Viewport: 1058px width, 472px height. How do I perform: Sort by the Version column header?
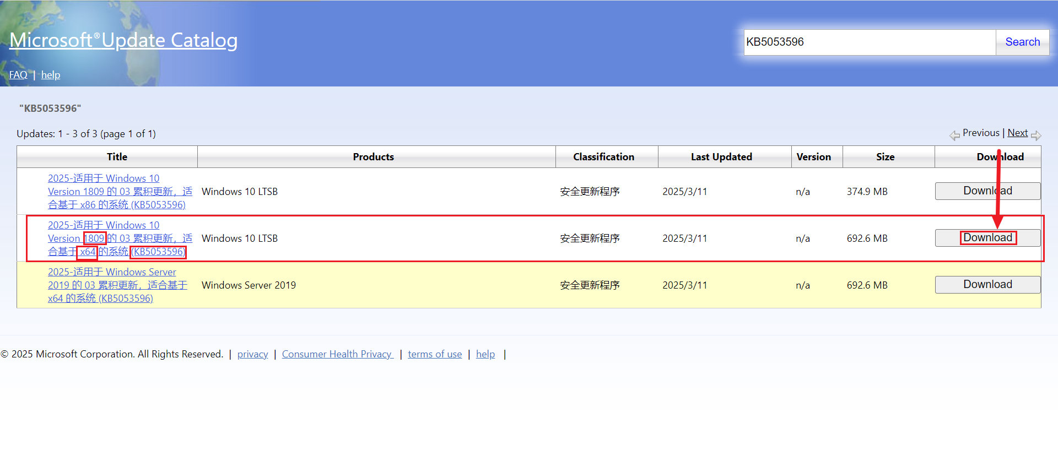click(817, 157)
